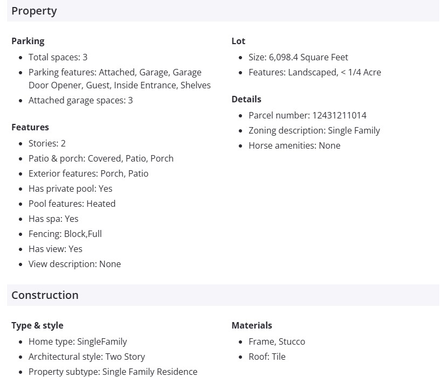
Task: Click the Roof: Tile entry
Action: point(267,357)
